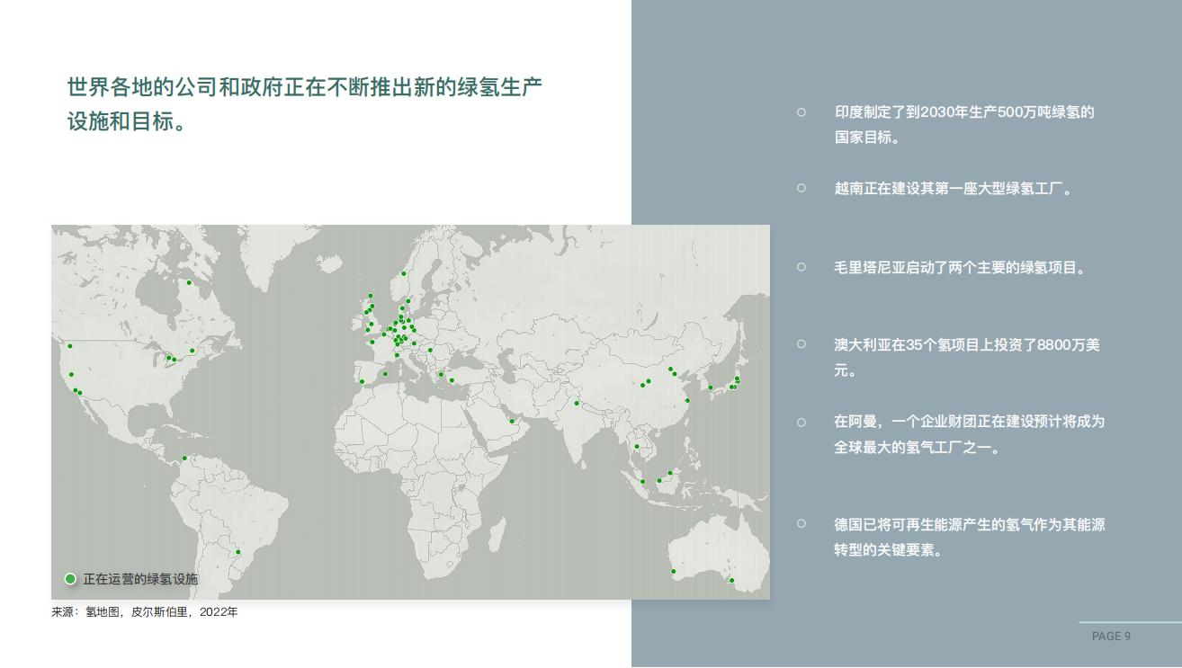Click the green marker near the Arabian Peninsula
Screen dimensions: 1182x668
point(512,421)
